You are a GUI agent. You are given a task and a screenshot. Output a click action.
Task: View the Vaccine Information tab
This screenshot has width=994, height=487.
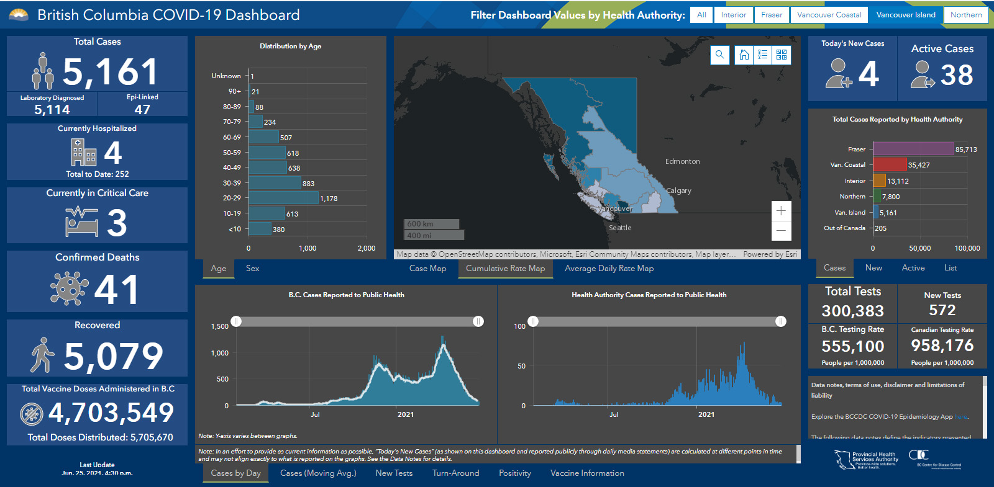point(587,473)
